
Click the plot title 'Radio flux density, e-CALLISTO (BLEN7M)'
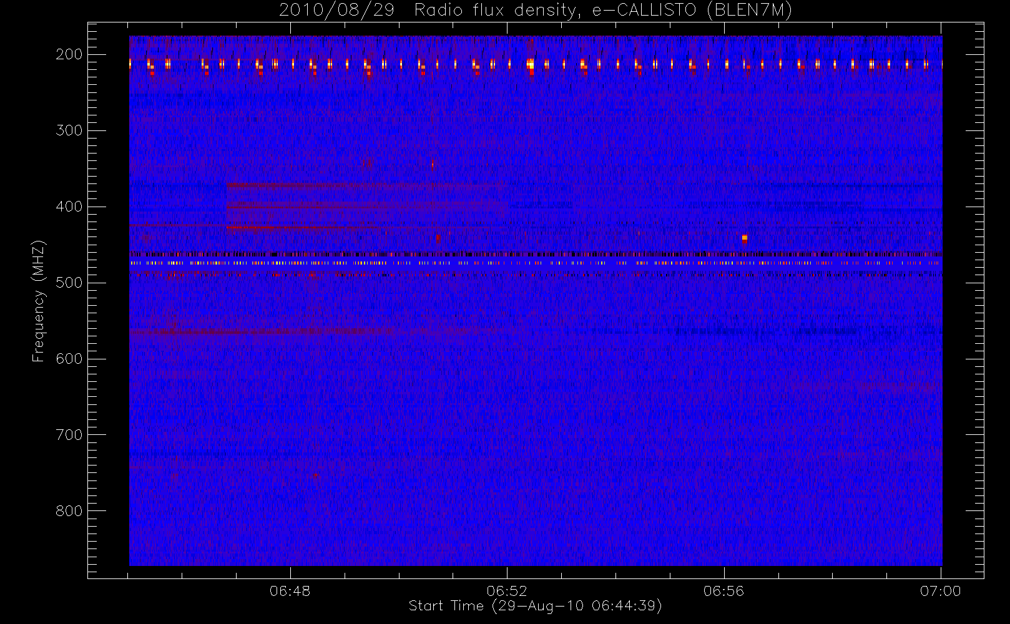(x=603, y=11)
